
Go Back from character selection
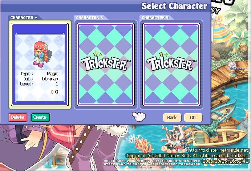[172, 118]
